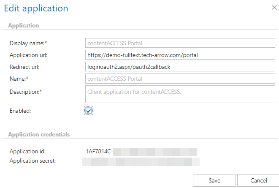Click the Application id value text
This screenshot has width=279, height=188.
141,151
